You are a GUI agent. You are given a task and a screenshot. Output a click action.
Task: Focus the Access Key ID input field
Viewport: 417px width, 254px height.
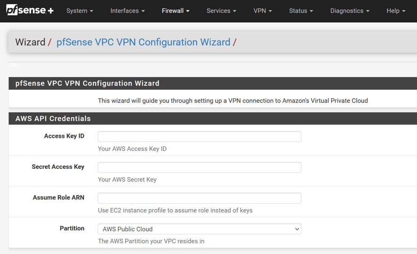200,136
